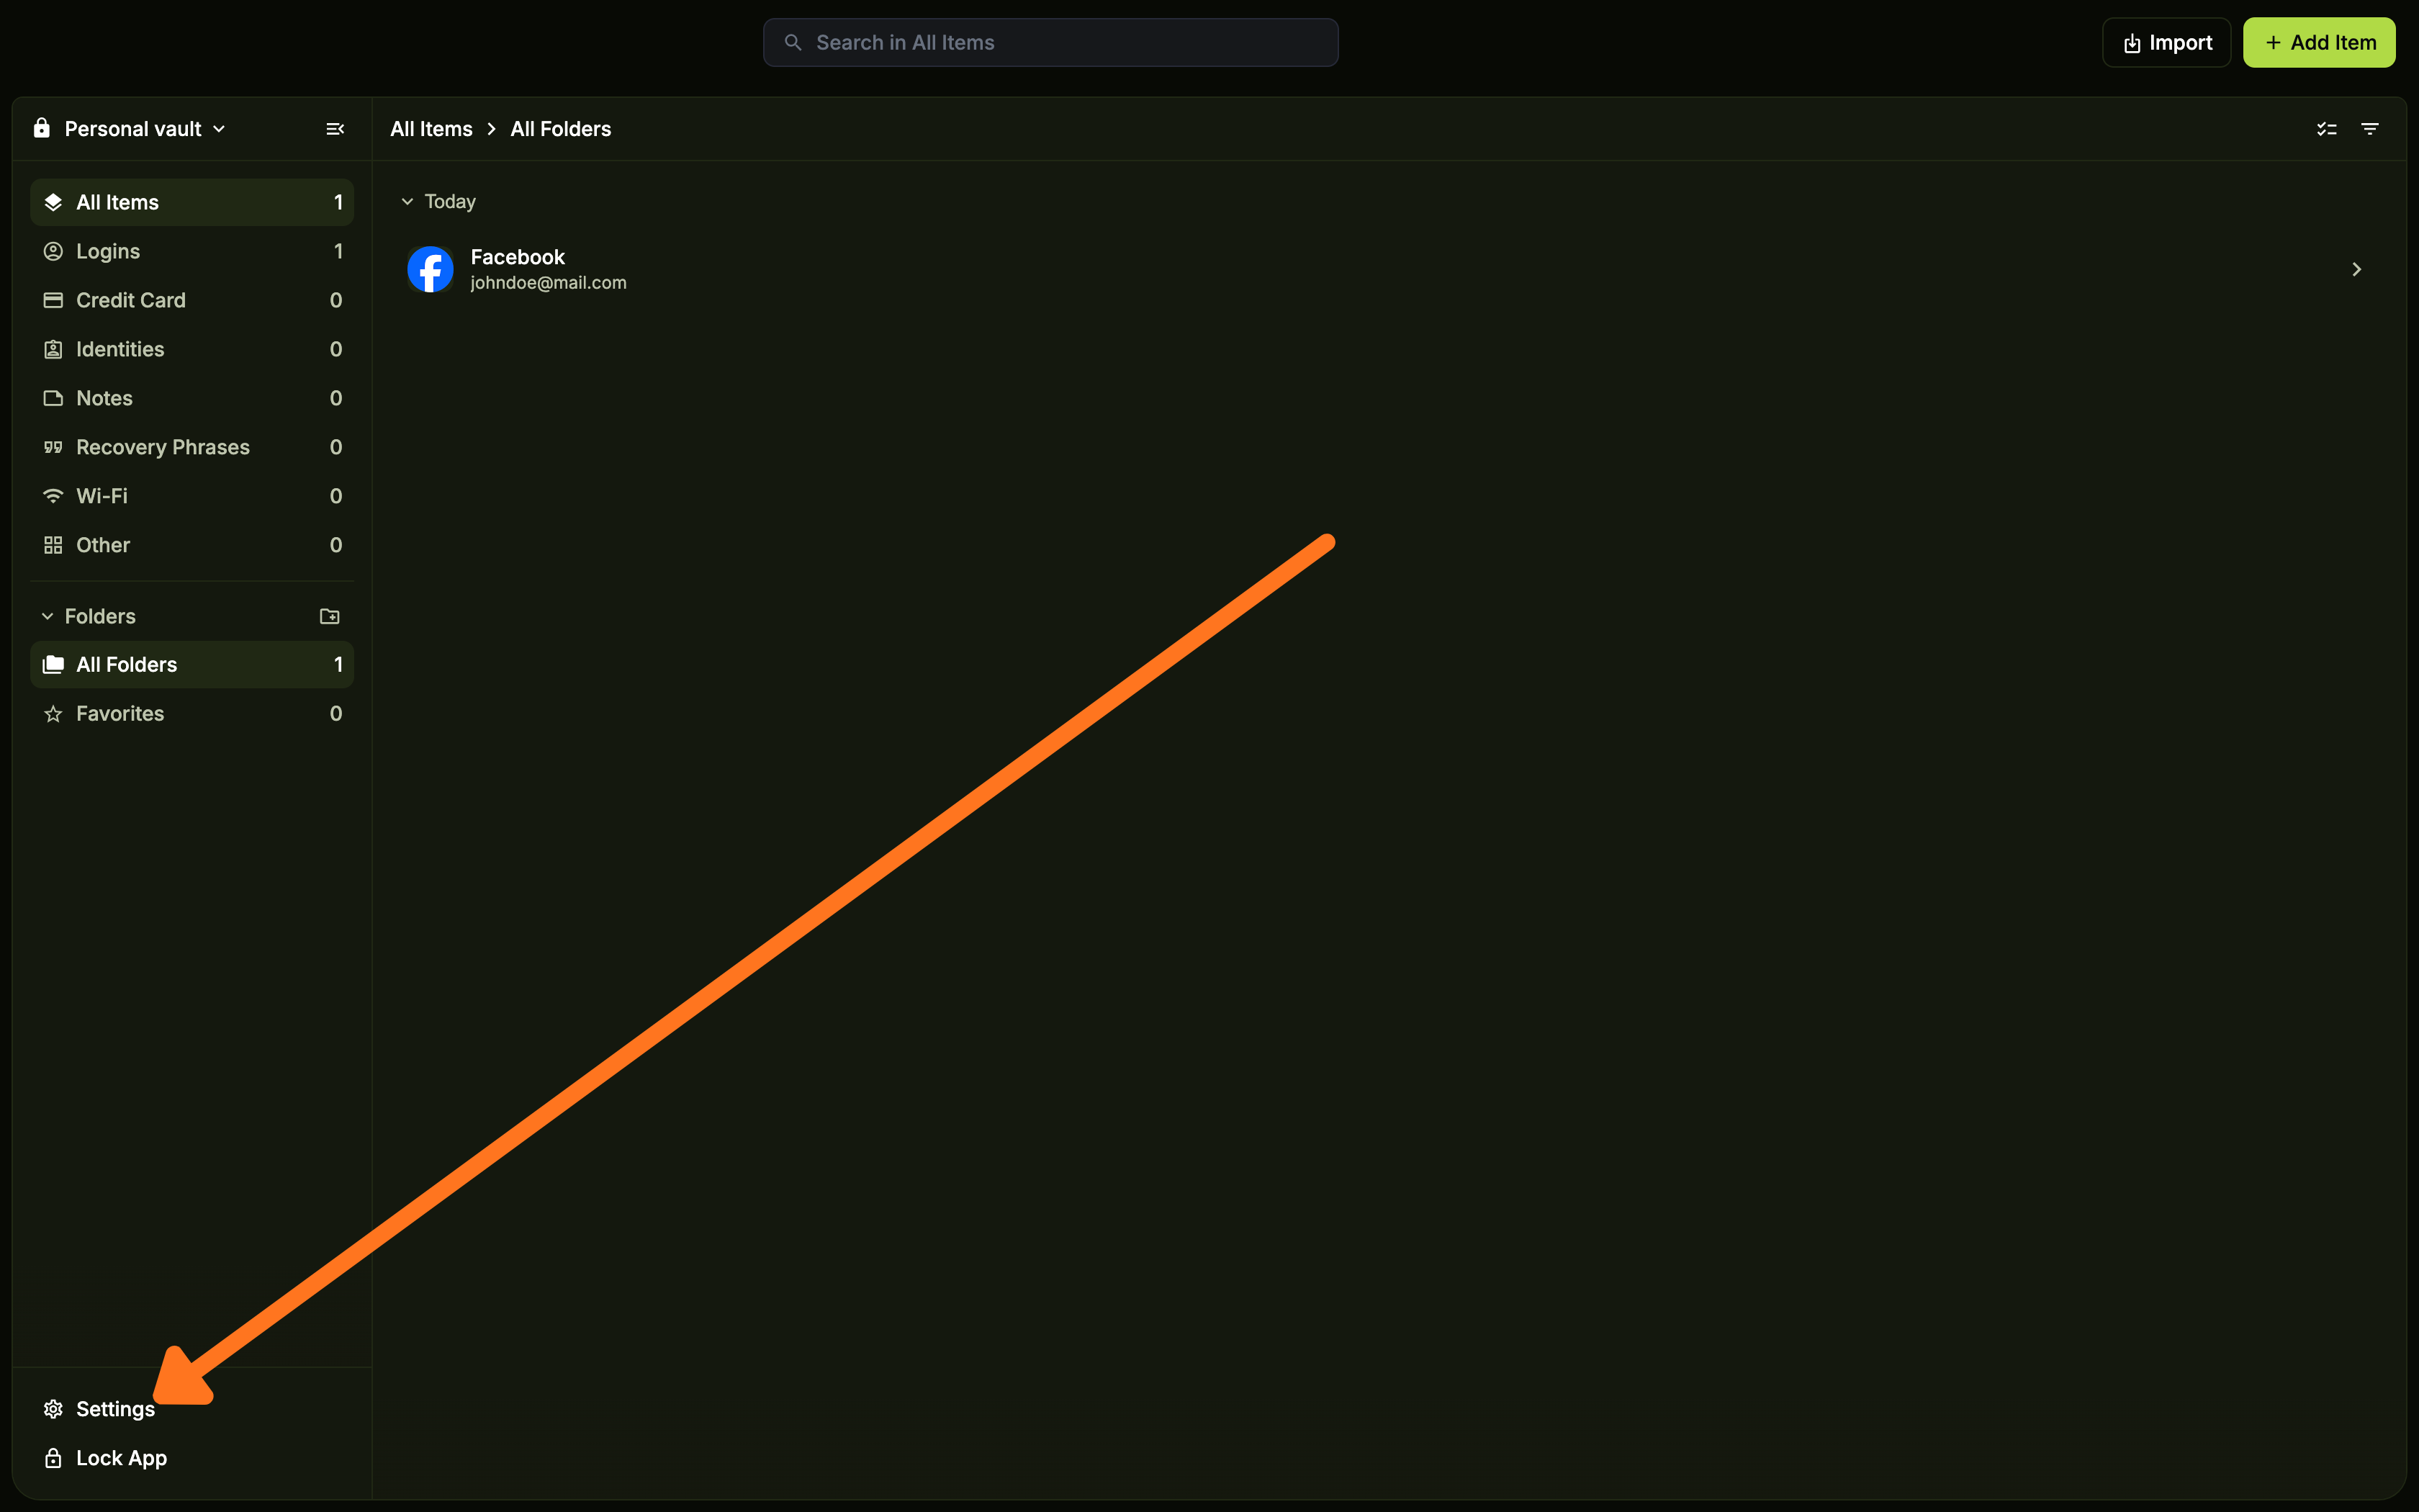Open the sort filter icon
Viewport: 2419px width, 1512px height.
[2369, 129]
